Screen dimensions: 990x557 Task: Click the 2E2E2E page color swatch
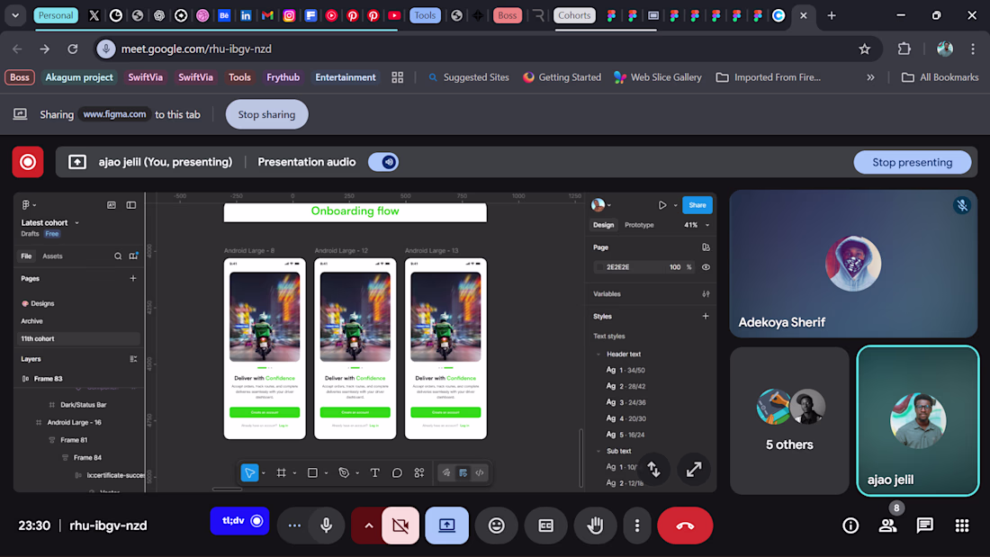(x=599, y=267)
